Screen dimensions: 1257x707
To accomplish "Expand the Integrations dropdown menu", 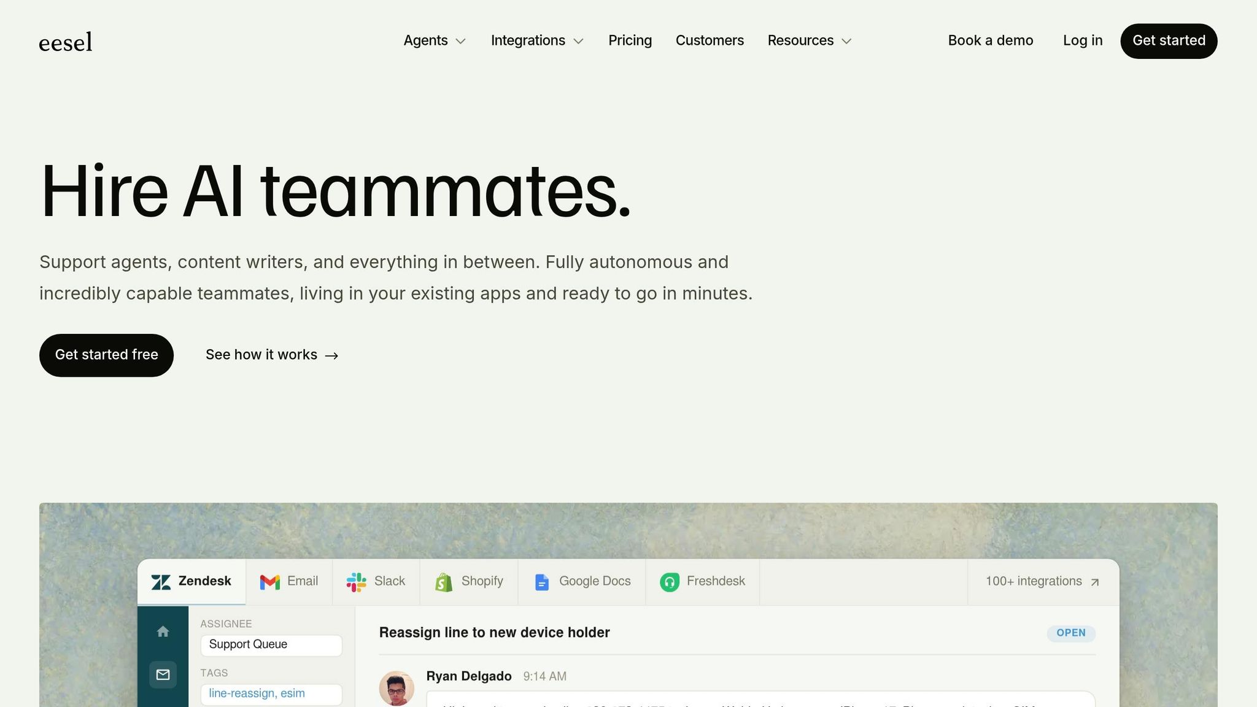I will pyautogui.click(x=537, y=41).
